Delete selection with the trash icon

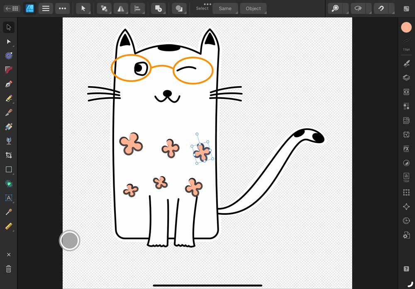pyautogui.click(x=9, y=269)
